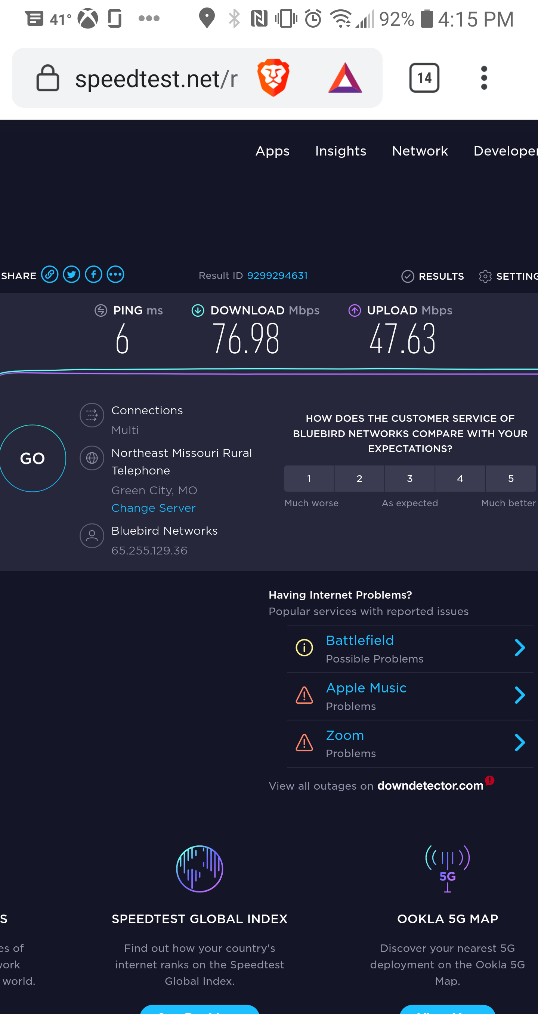
Task: Open more share options ellipsis icon
Action: pos(115,274)
